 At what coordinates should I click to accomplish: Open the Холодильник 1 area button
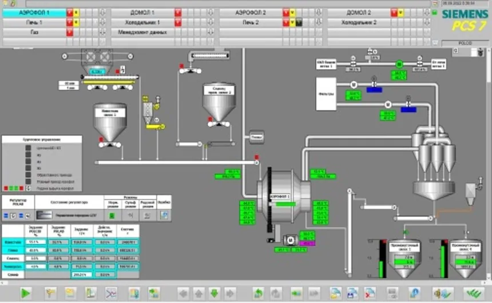[142, 22]
